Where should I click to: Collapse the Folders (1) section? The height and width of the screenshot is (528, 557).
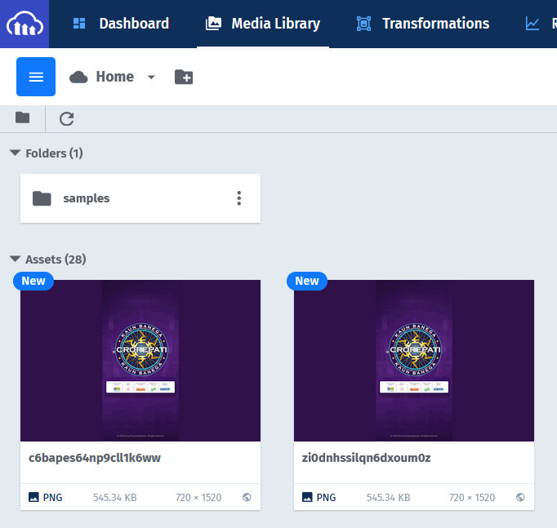pos(15,153)
